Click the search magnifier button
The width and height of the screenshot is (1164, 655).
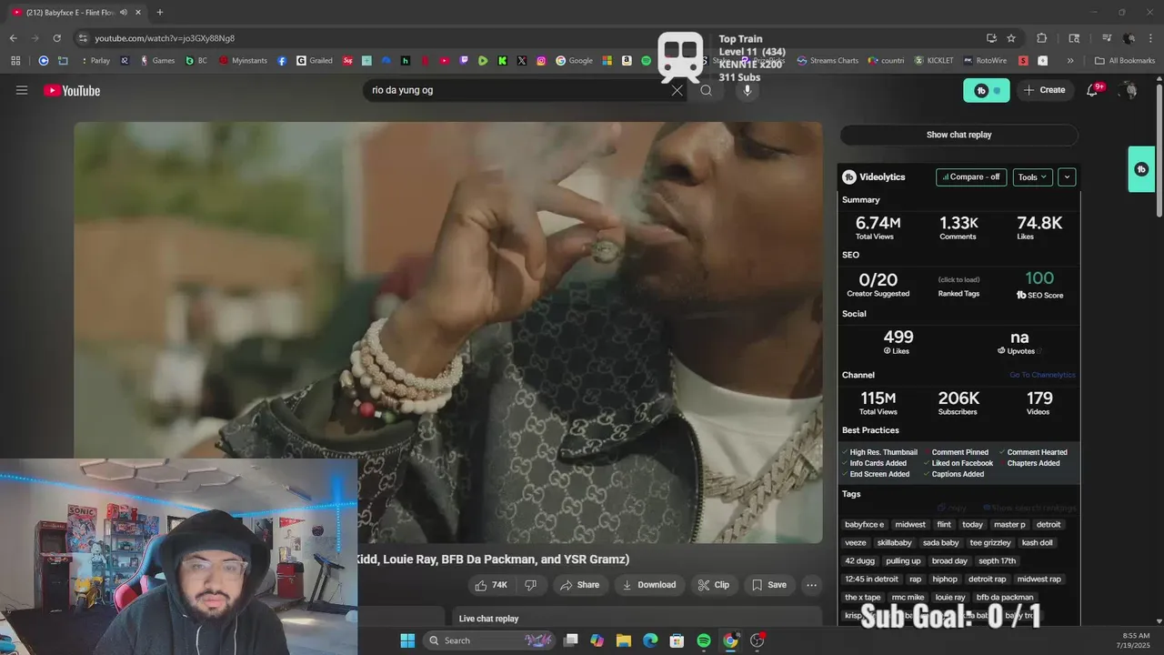[x=707, y=90]
